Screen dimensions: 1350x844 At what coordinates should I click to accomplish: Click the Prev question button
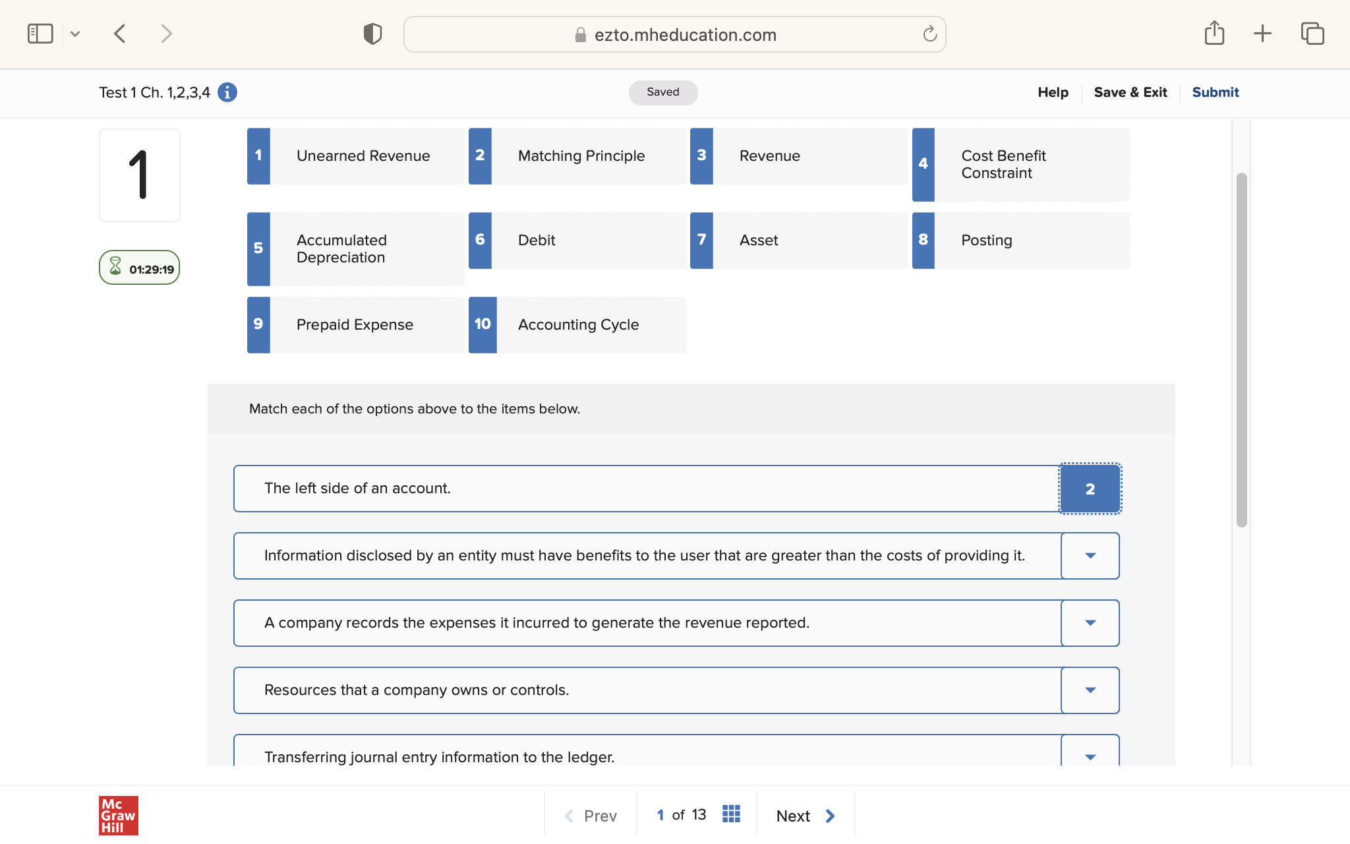point(591,816)
